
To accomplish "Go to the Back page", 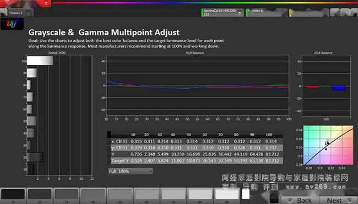I will pos(300,200).
